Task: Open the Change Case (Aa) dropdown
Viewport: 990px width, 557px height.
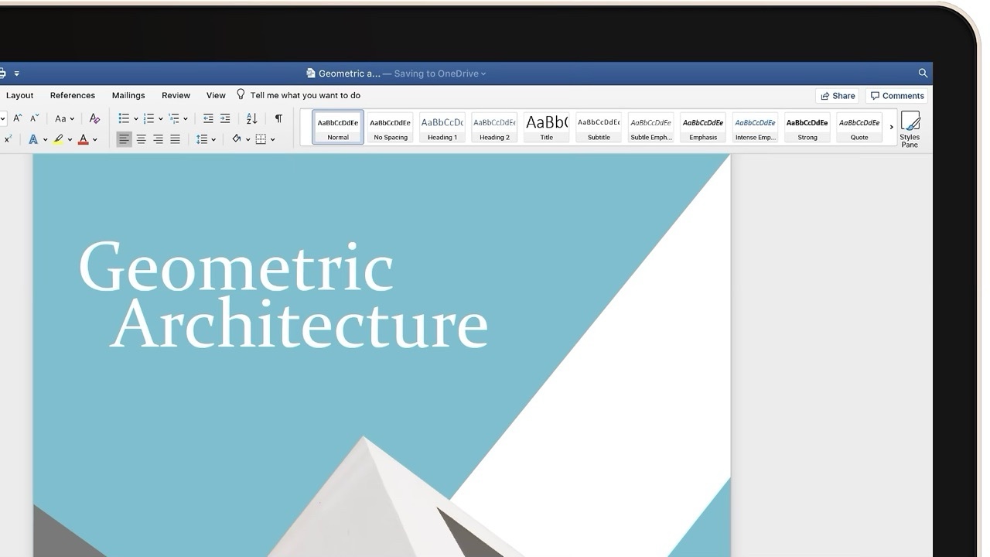Action: point(64,118)
